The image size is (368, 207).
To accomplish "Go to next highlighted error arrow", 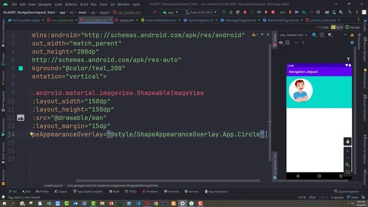I will (268, 34).
